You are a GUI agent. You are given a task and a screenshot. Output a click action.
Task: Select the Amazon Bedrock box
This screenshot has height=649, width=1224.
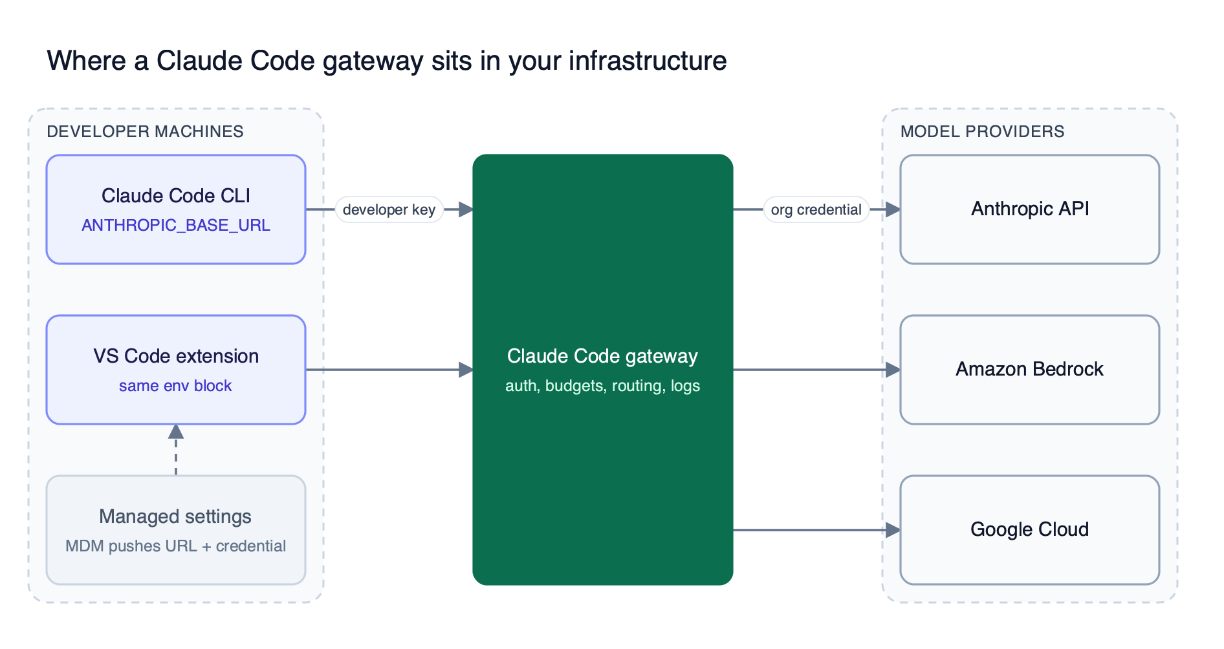pos(1030,370)
